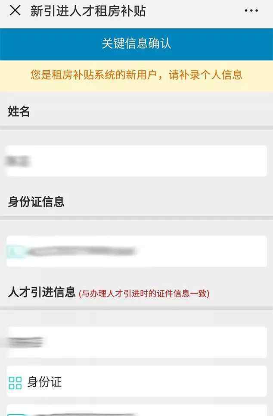
Task: Tap the yellow 请补录个人信息 notice banner
Action: coord(136,75)
